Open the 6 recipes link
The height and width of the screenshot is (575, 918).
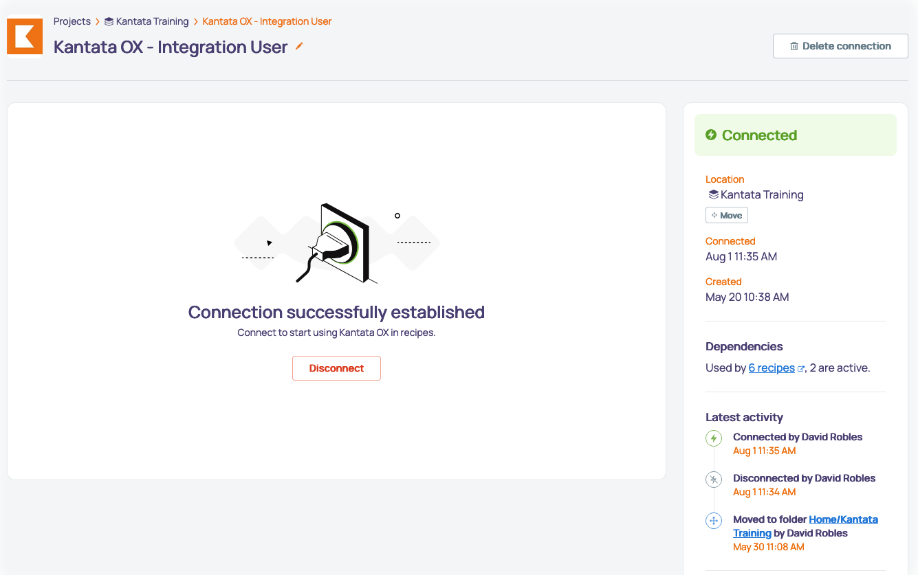(772, 368)
